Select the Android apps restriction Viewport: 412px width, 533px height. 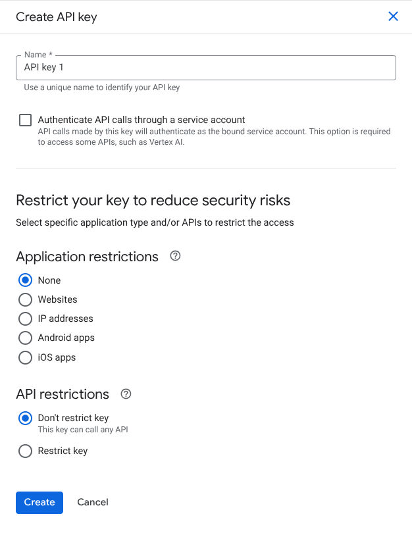pos(25,338)
